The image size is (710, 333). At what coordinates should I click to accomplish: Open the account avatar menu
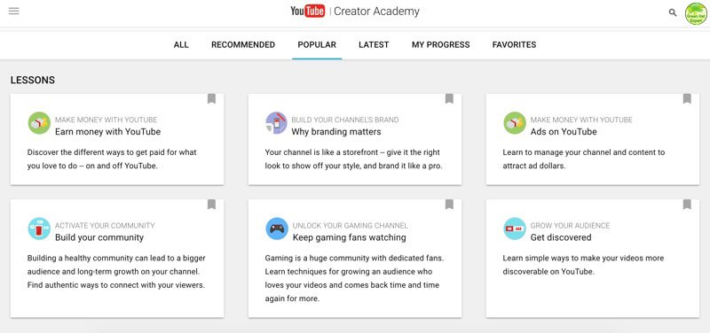click(696, 13)
